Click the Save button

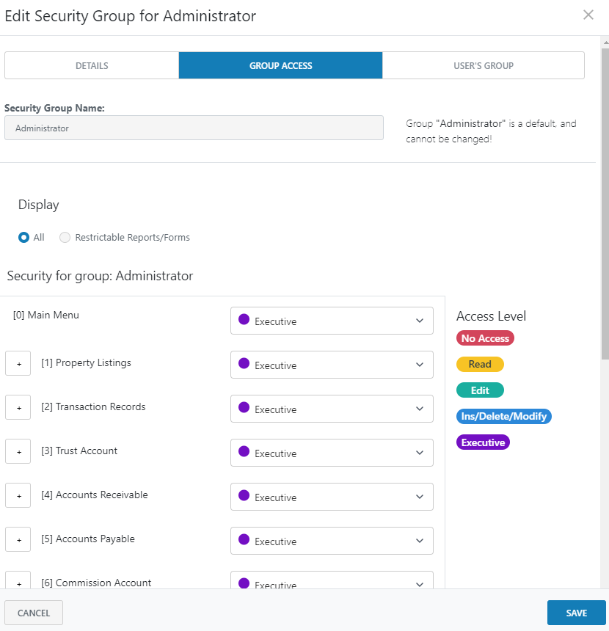point(576,613)
